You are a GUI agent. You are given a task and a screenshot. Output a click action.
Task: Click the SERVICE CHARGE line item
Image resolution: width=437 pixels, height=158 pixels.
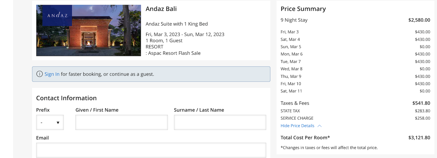(297, 118)
